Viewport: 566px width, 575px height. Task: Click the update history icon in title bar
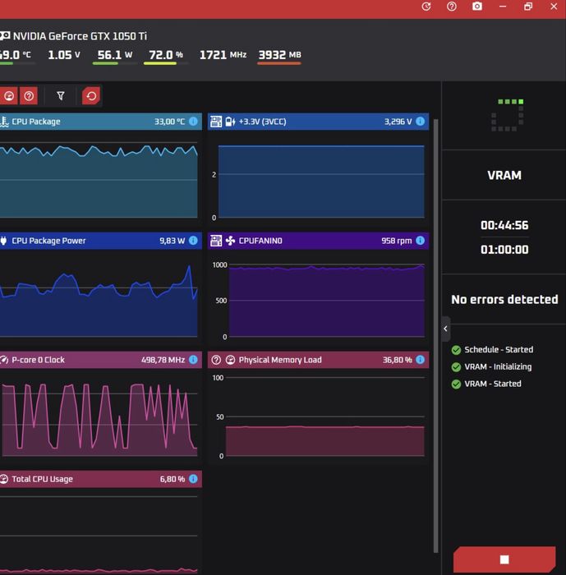pyautogui.click(x=426, y=7)
